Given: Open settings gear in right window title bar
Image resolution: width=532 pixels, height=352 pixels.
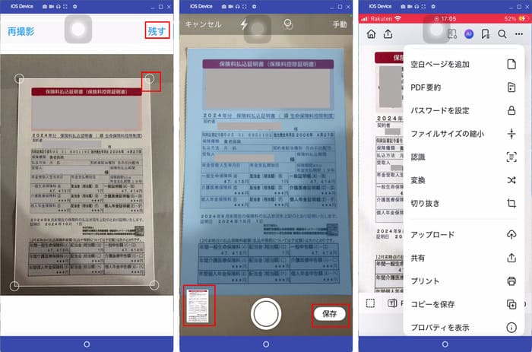Looking at the screenshot, I should click(x=433, y=6).
